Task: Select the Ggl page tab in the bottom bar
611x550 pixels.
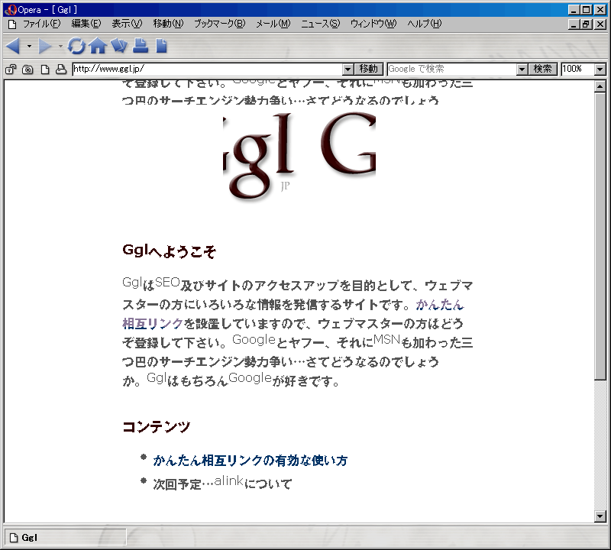Action: coord(66,538)
